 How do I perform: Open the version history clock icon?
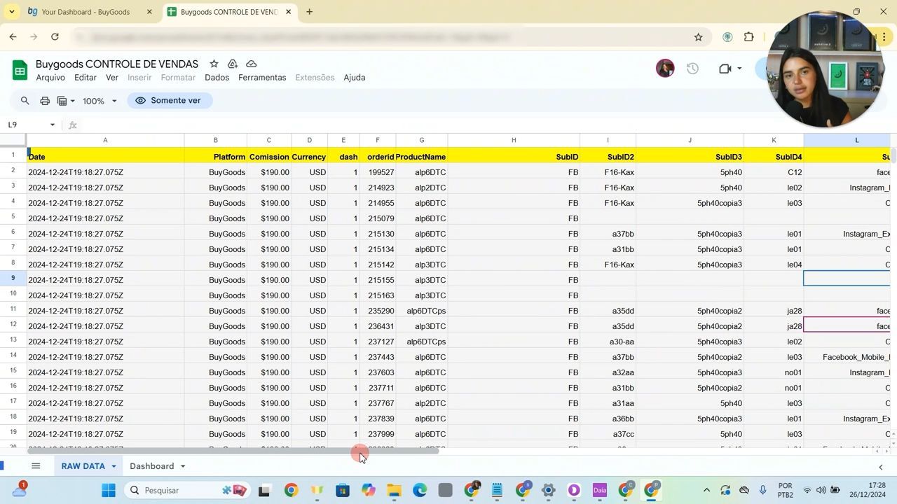692,69
